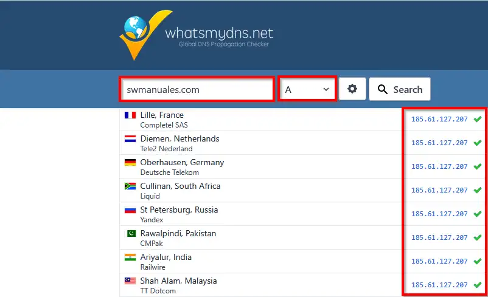The image size is (488, 297).
Task: Open the IP address link for St Petersburg, Russia
Action: click(x=439, y=214)
